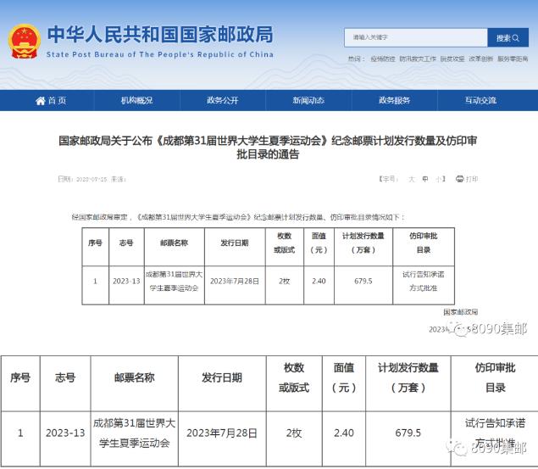Click the 打印 print link
Screen dimensions: 538x469
472,179
